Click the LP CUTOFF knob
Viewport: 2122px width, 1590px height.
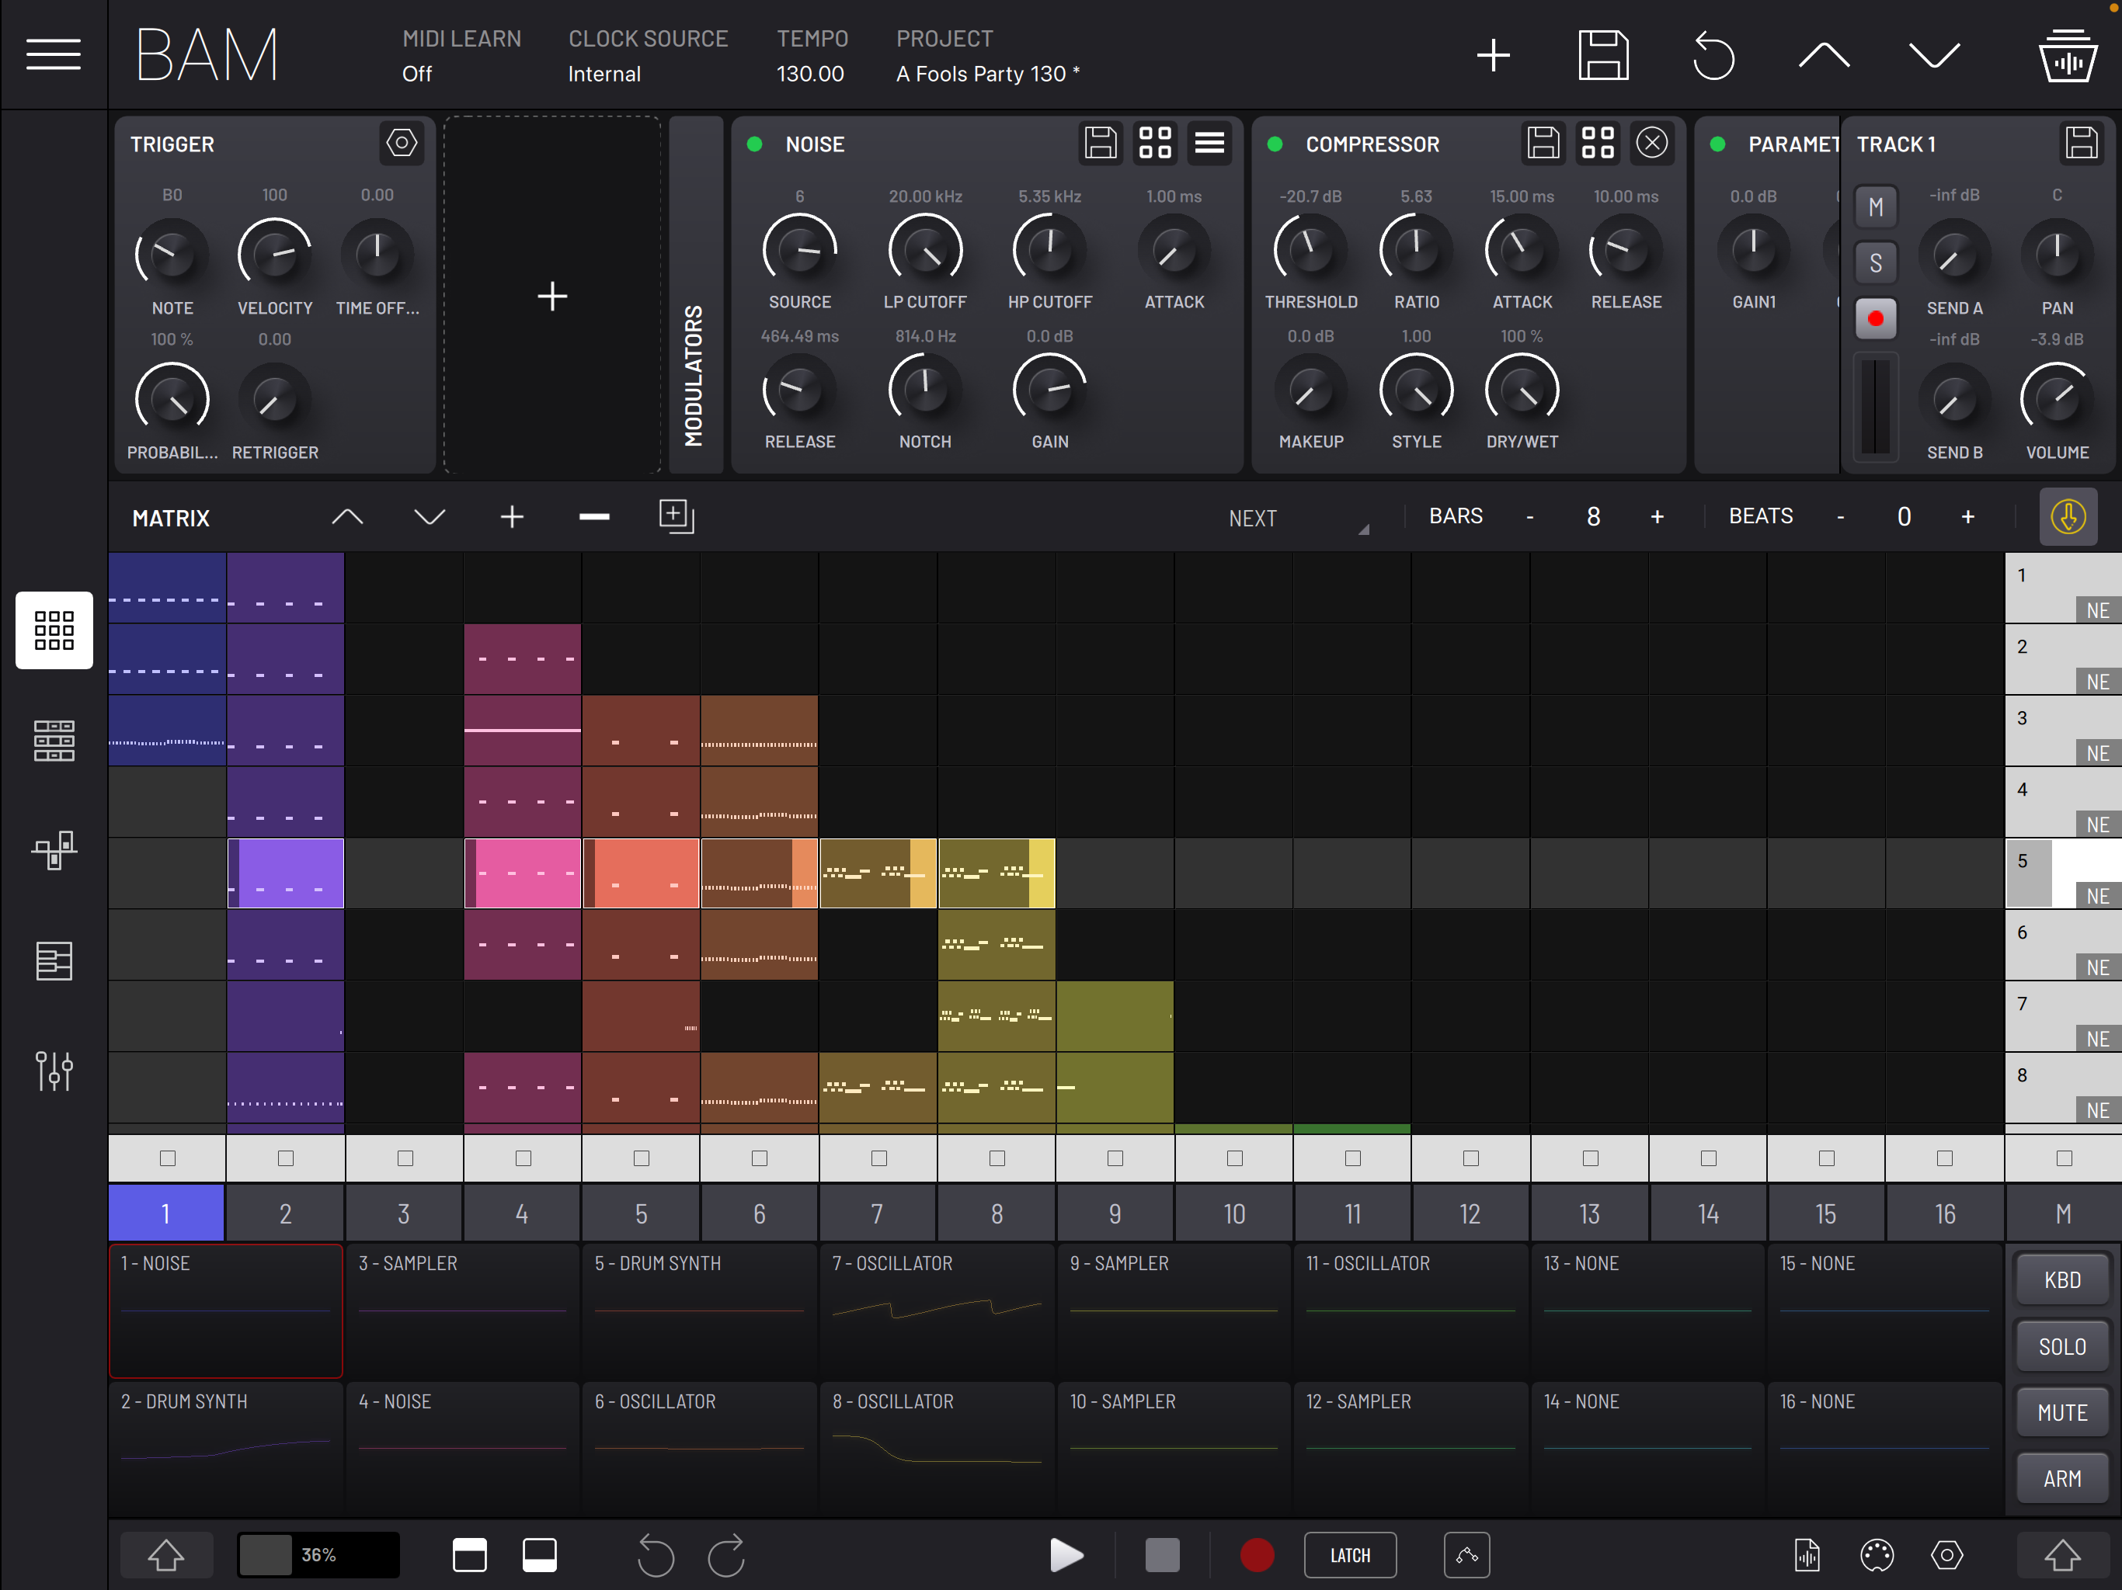point(925,249)
